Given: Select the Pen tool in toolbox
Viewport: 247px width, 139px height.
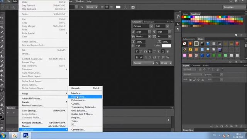Looking at the screenshot, I should click(x=2, y=85).
